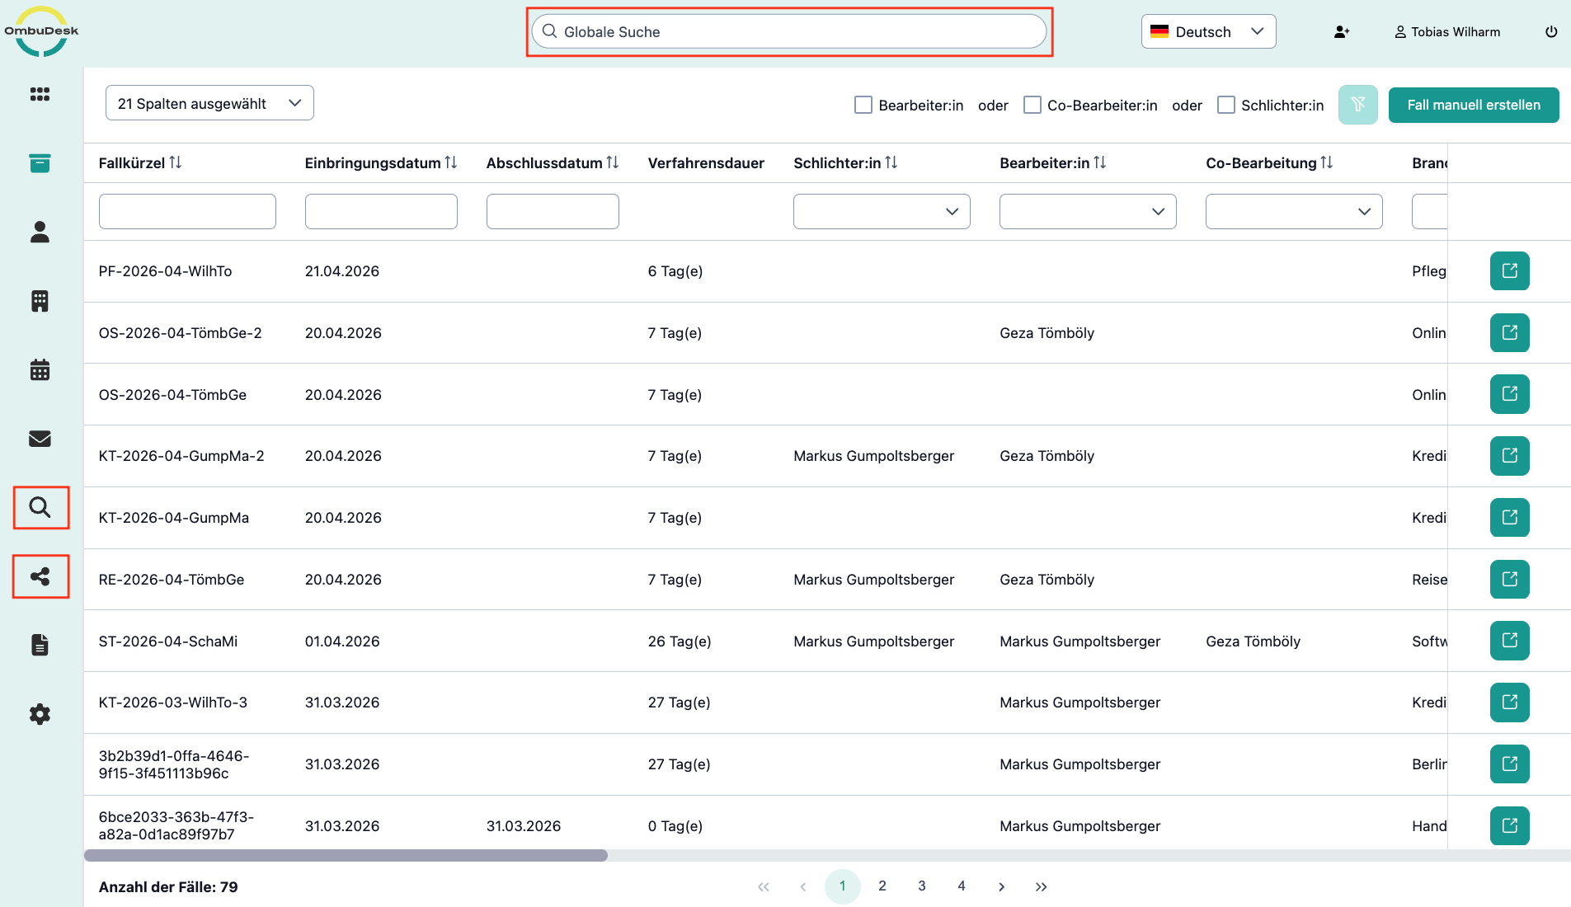Image resolution: width=1571 pixels, height=907 pixels.
Task: Click Fall manuell erstellen button
Action: coord(1474,105)
